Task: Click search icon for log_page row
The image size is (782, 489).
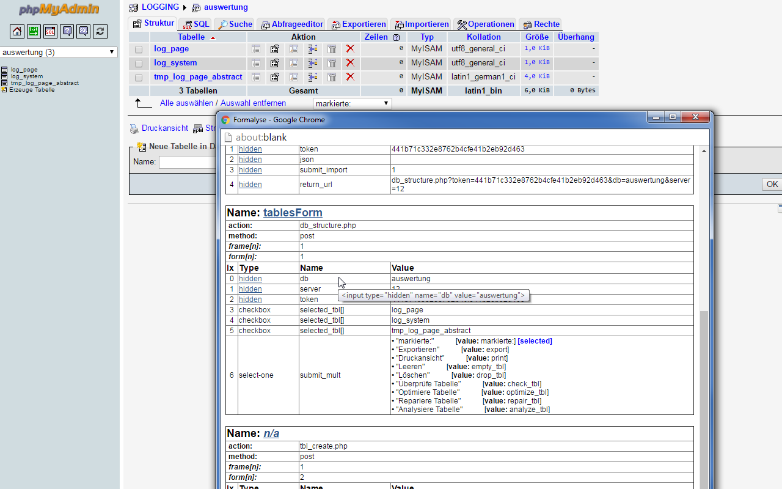Action: [x=294, y=49]
